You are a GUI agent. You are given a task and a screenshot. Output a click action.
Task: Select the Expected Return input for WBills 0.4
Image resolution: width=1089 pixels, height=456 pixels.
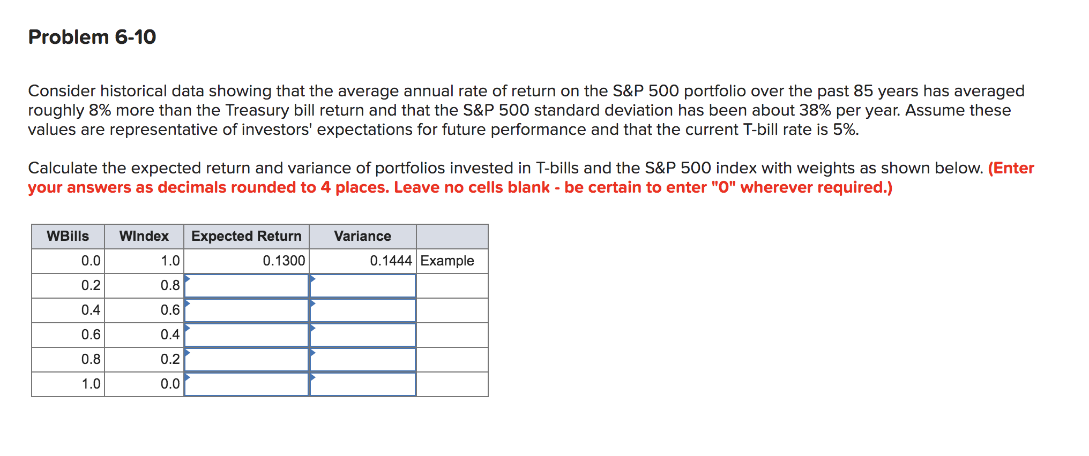248,310
